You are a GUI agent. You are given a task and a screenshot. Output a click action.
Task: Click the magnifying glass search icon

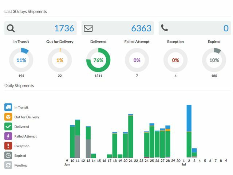[11, 28]
